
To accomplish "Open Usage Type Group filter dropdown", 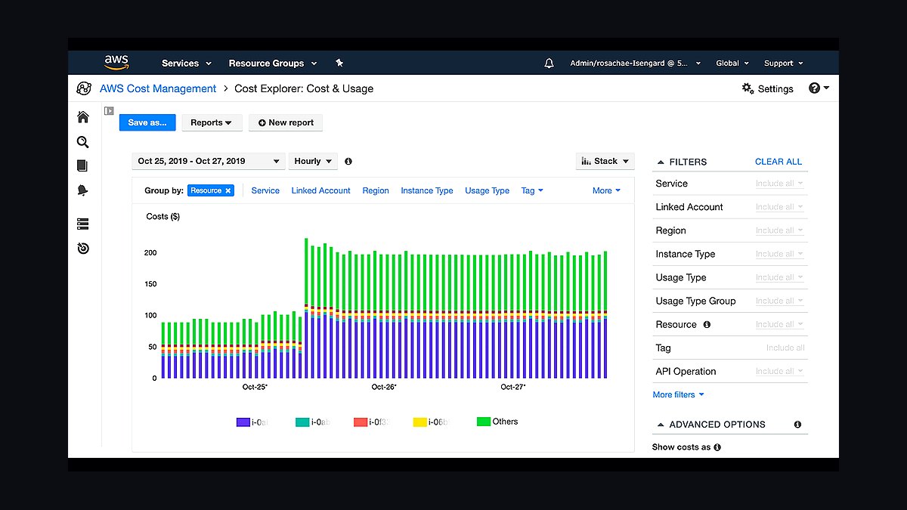I will click(780, 301).
